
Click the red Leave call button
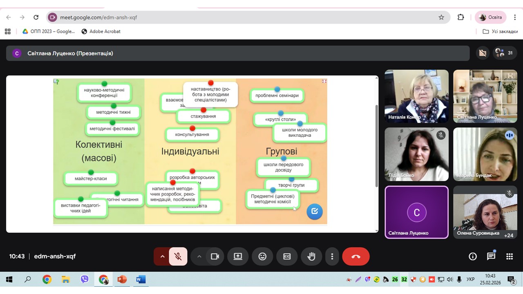click(x=355, y=256)
